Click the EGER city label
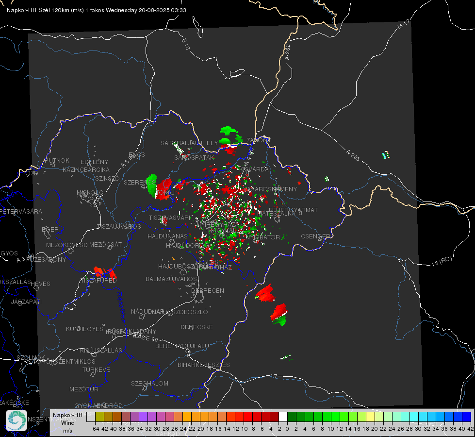Image resolution: width=475 pixels, height=437 pixels. pyautogui.click(x=50, y=229)
